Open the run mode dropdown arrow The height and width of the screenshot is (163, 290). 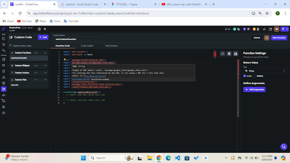click(287, 29)
